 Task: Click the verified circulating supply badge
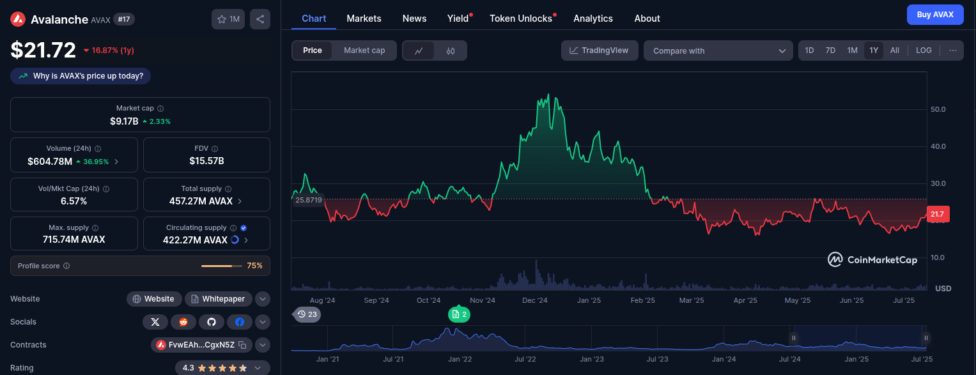[244, 228]
